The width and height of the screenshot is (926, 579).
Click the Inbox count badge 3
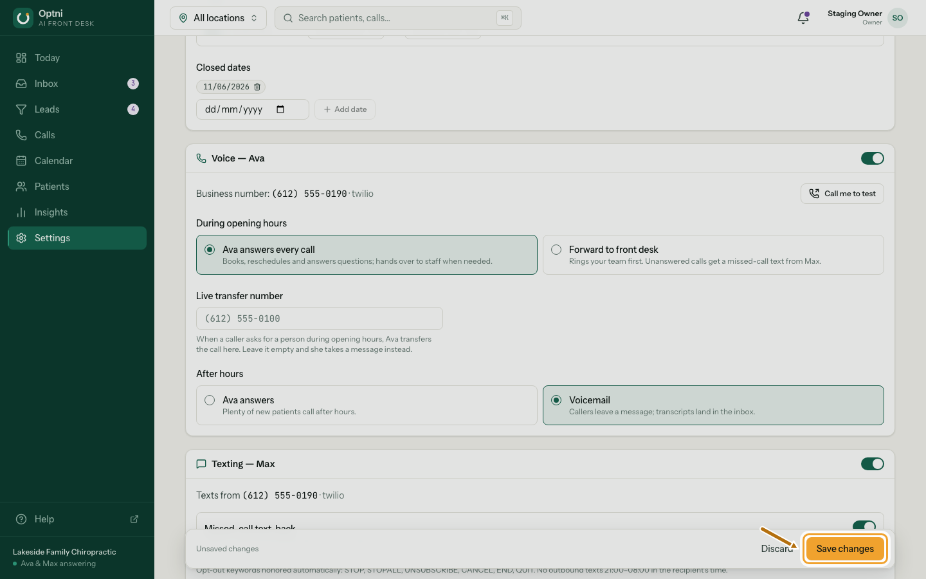(x=133, y=84)
